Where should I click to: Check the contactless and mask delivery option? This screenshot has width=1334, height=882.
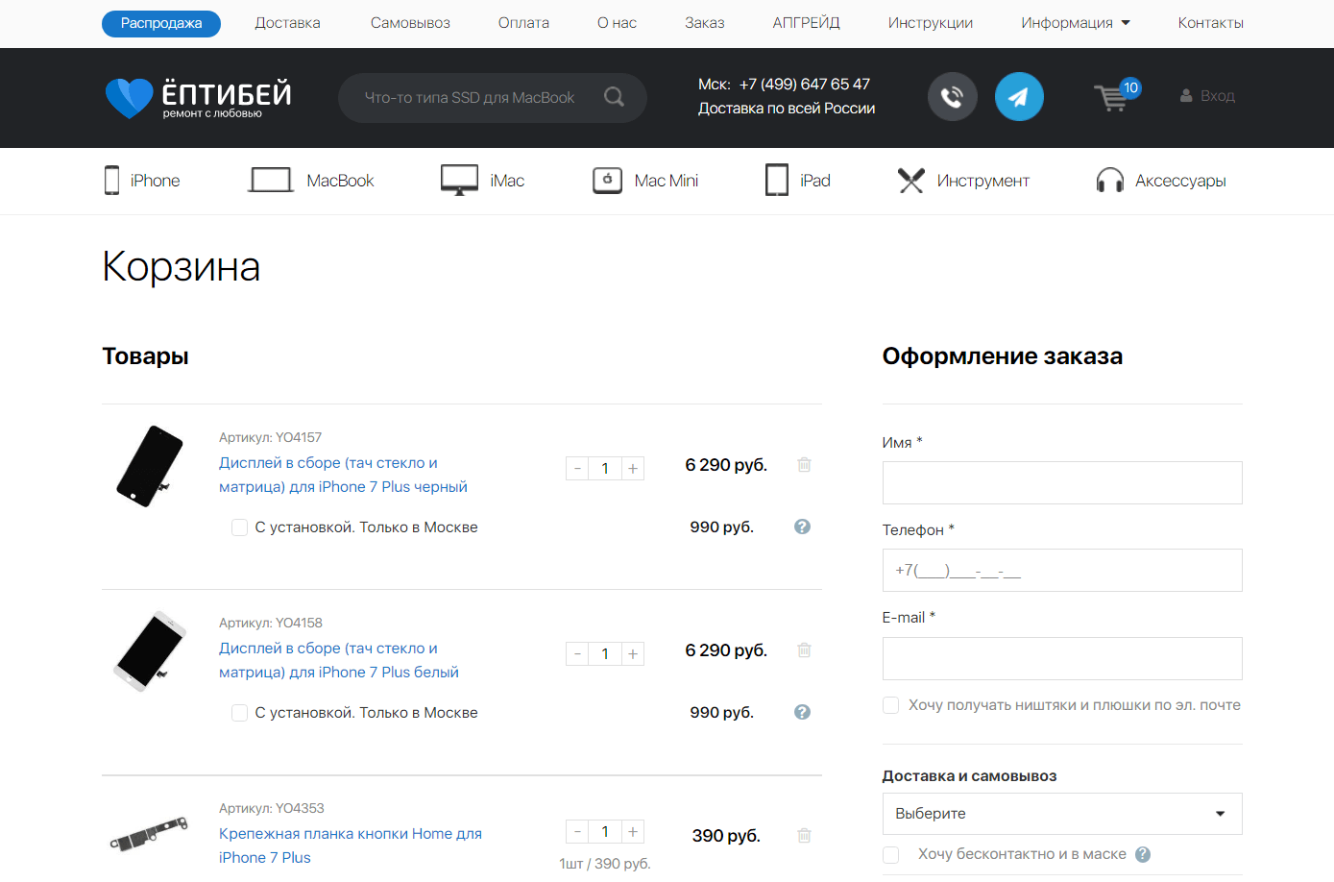click(891, 854)
